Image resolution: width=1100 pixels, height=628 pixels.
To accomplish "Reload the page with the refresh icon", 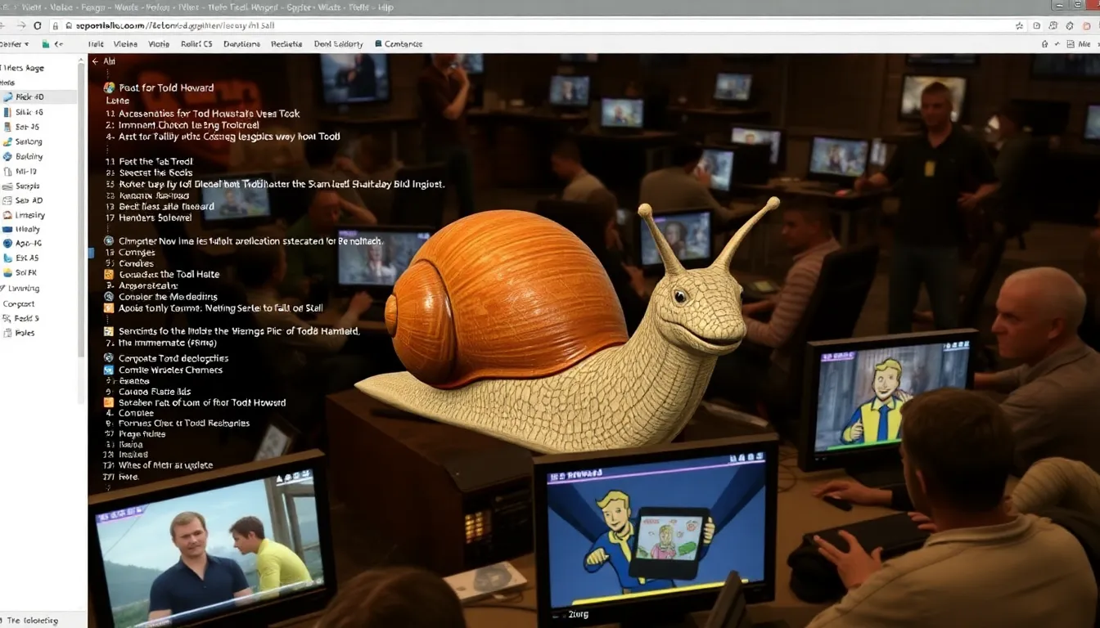I will click(x=38, y=26).
